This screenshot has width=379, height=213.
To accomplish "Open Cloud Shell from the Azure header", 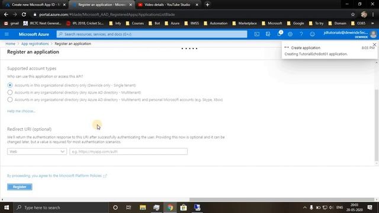I will pos(256,34).
